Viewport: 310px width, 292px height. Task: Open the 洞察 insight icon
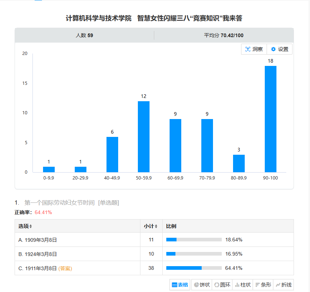248,49
